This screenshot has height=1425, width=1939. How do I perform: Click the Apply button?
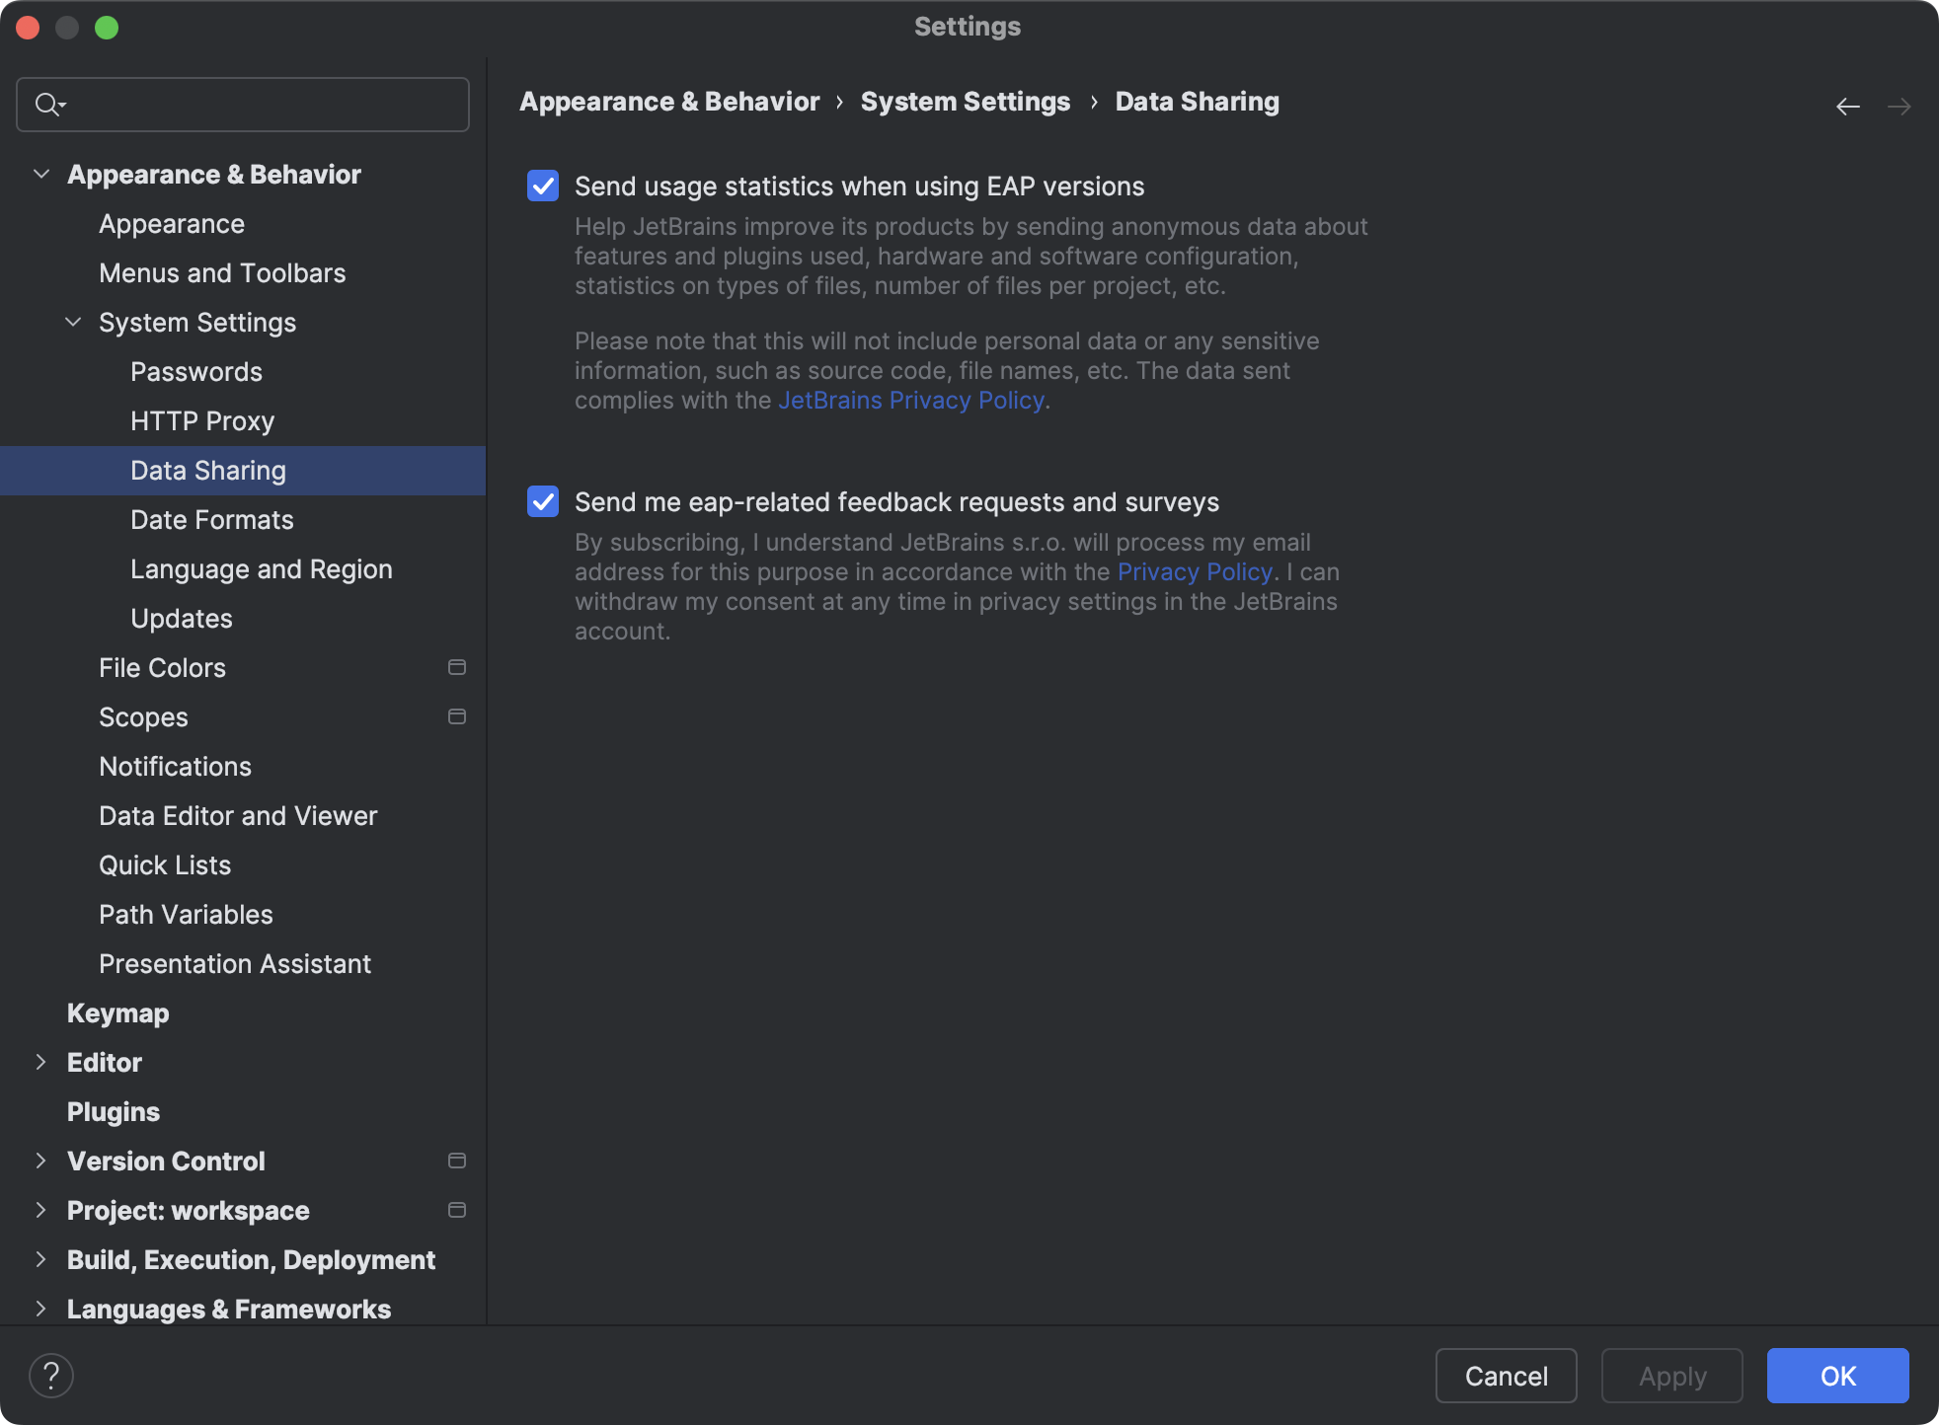[x=1671, y=1375]
